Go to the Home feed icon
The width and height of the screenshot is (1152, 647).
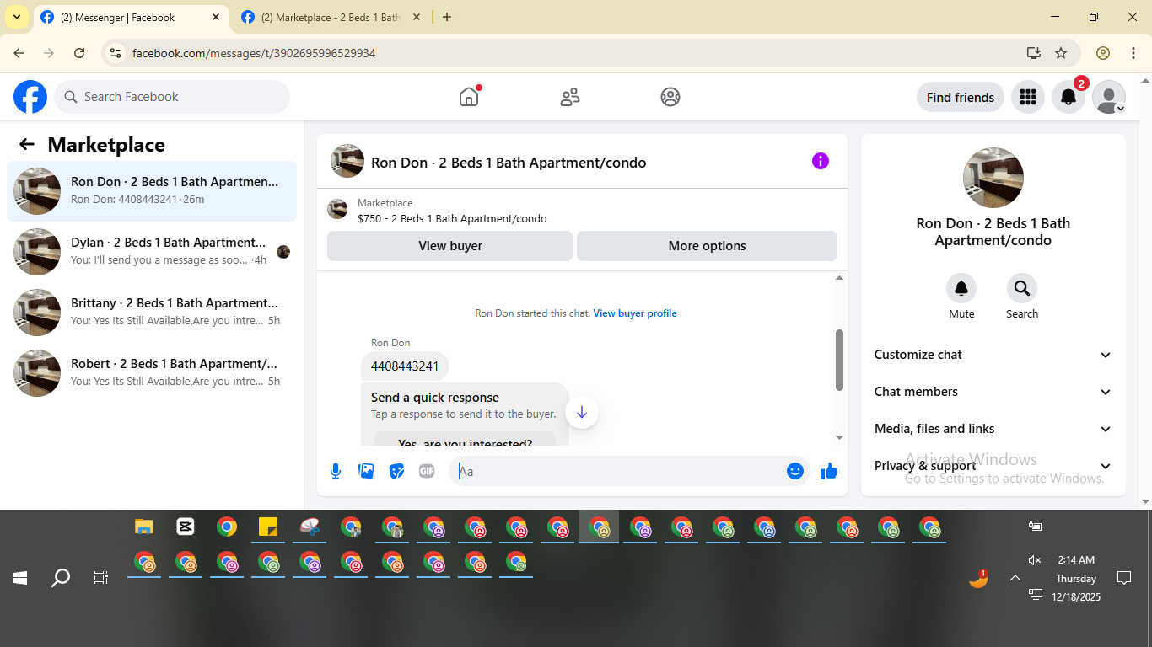pyautogui.click(x=469, y=97)
